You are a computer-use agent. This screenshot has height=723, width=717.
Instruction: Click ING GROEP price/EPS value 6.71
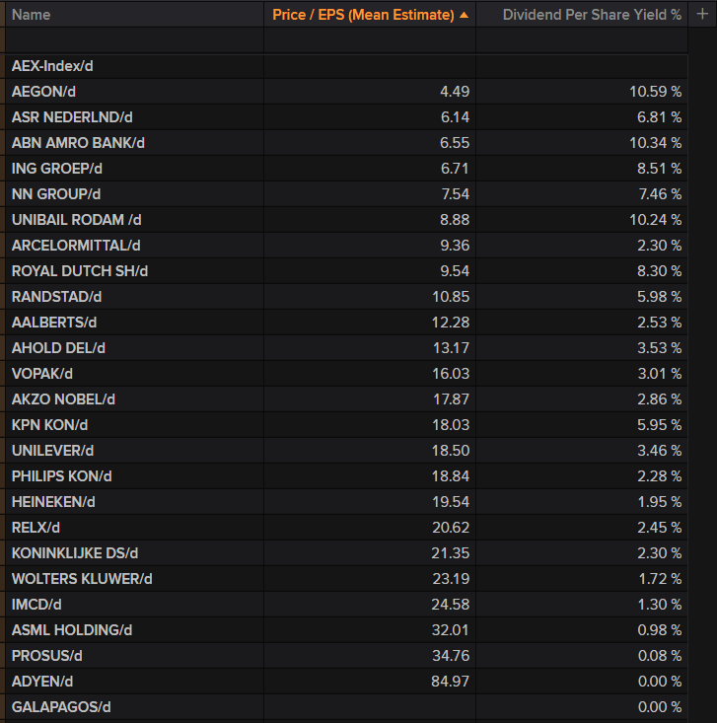click(x=455, y=169)
